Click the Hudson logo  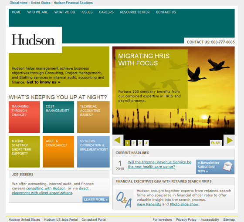click(x=33, y=40)
